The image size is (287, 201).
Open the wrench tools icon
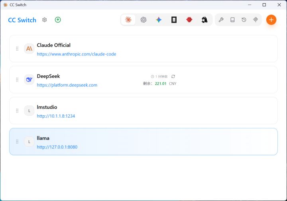click(x=221, y=20)
